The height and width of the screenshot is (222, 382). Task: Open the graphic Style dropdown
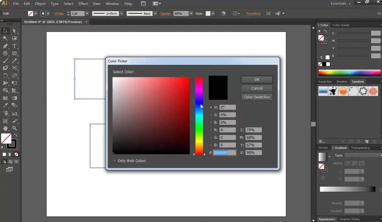click(213, 13)
